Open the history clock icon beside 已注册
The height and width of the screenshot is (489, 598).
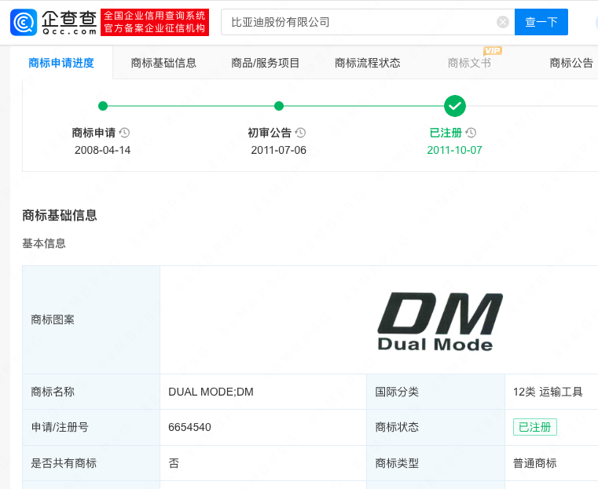471,133
